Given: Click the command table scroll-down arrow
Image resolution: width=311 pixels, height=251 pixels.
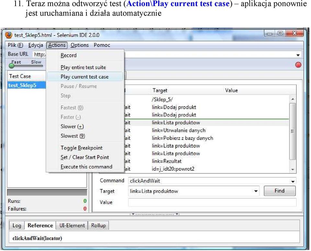Looking at the screenshot, I should [x=293, y=170].
